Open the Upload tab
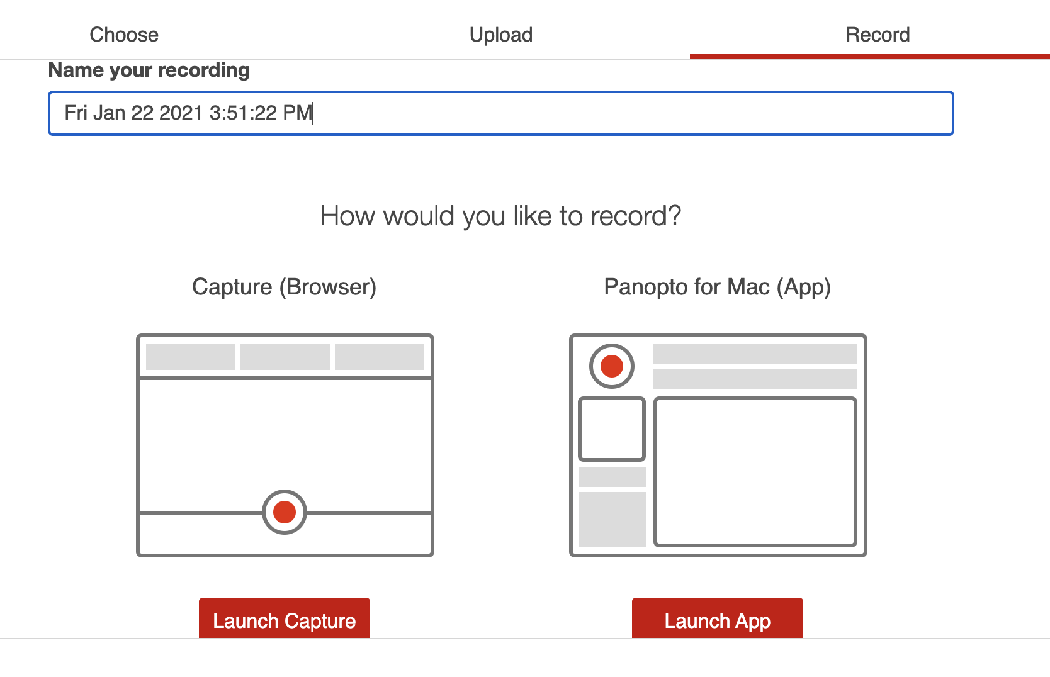 click(501, 35)
